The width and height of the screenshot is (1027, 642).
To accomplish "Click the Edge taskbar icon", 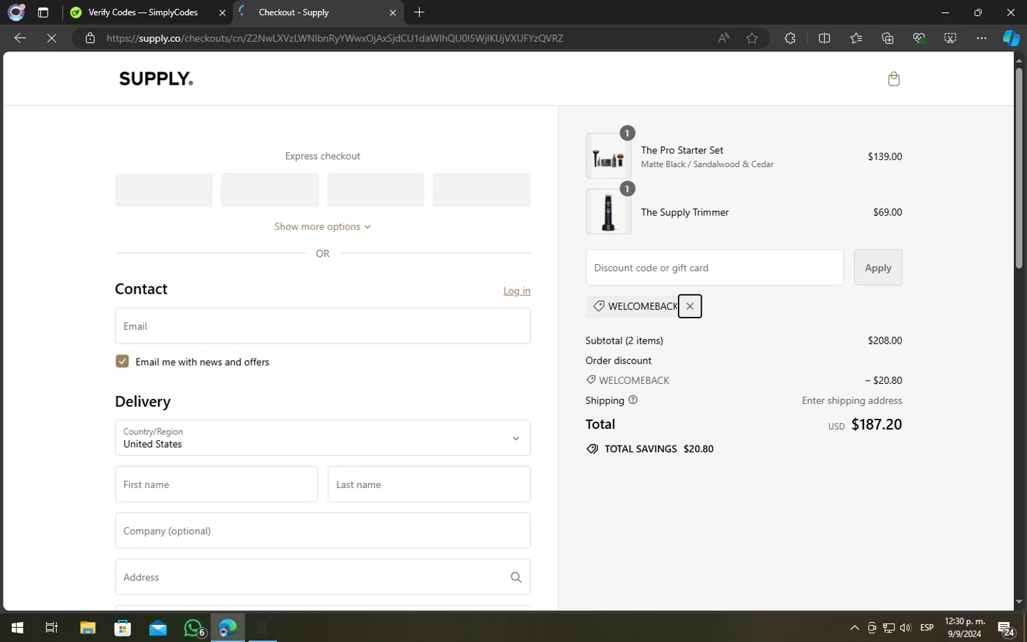I will click(227, 628).
